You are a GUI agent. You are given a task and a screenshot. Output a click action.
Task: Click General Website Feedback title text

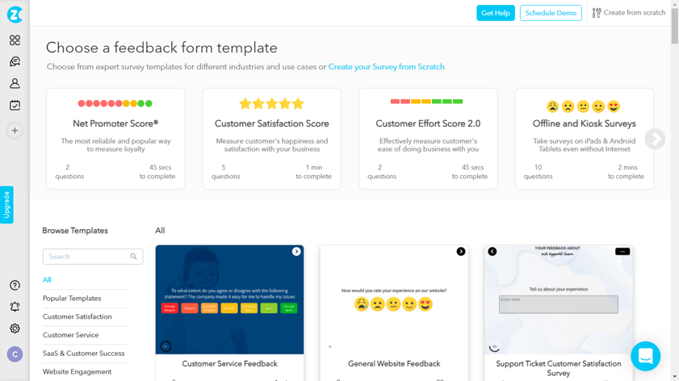coord(394,364)
